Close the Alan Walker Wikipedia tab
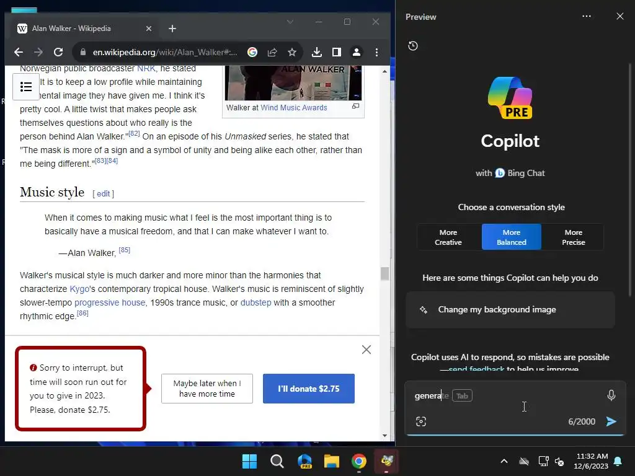This screenshot has height=476, width=635. [x=149, y=29]
